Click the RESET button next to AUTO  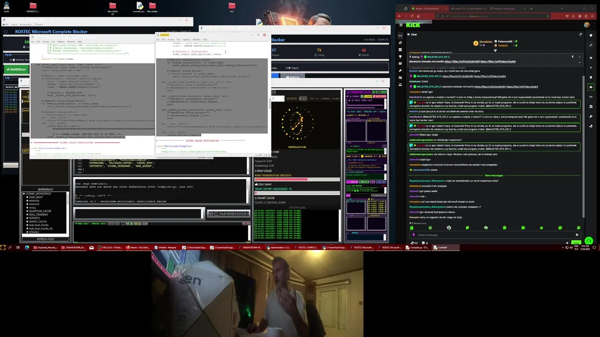pos(303,98)
